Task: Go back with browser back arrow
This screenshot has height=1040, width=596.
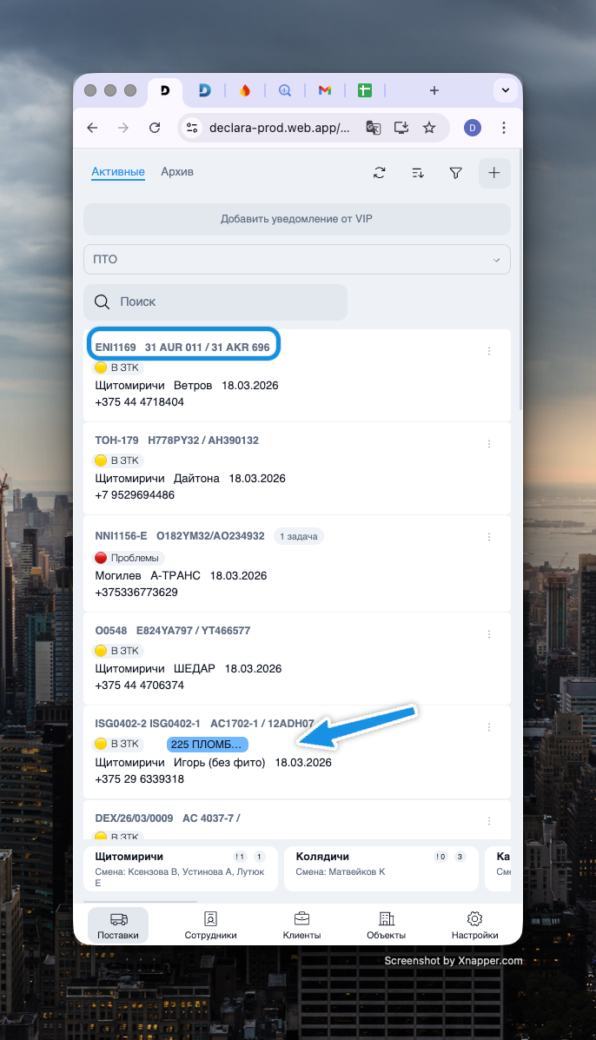Action: pos(92,128)
